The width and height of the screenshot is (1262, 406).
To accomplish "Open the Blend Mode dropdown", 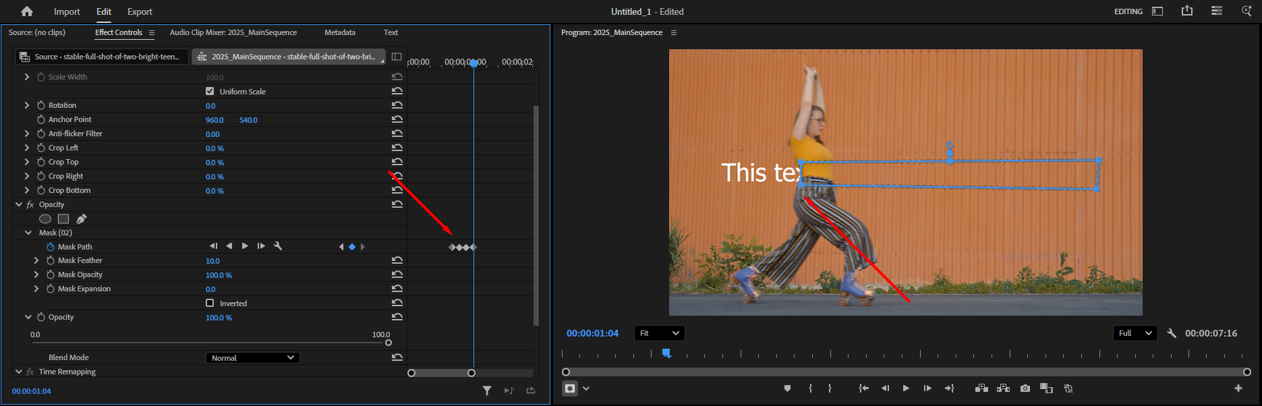I will click(252, 358).
